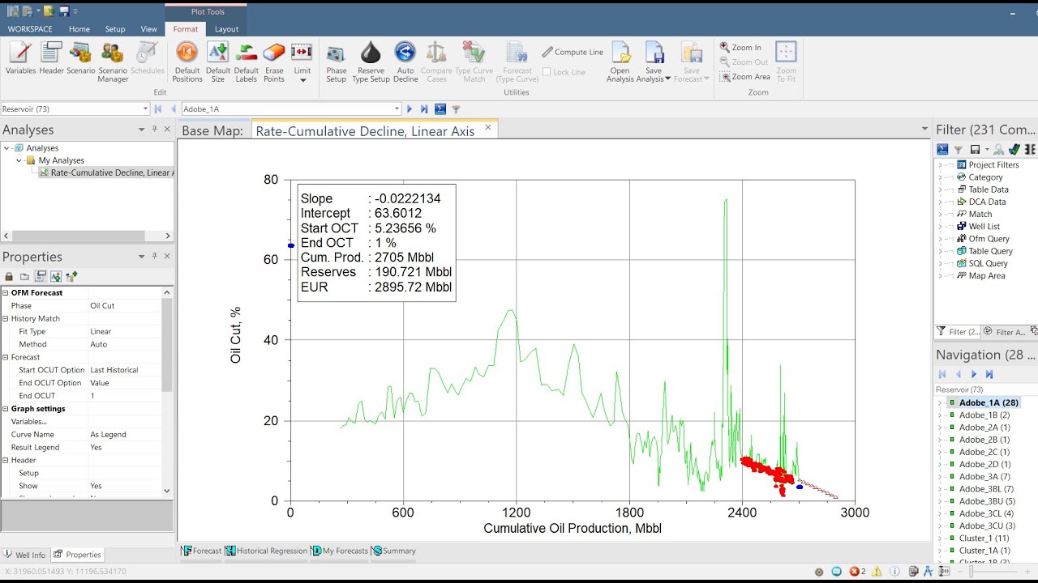Activate Erase Points tool
This screenshot has height=583, width=1038.
coord(274,62)
